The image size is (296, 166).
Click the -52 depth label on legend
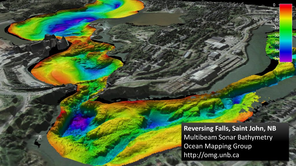click(275, 58)
